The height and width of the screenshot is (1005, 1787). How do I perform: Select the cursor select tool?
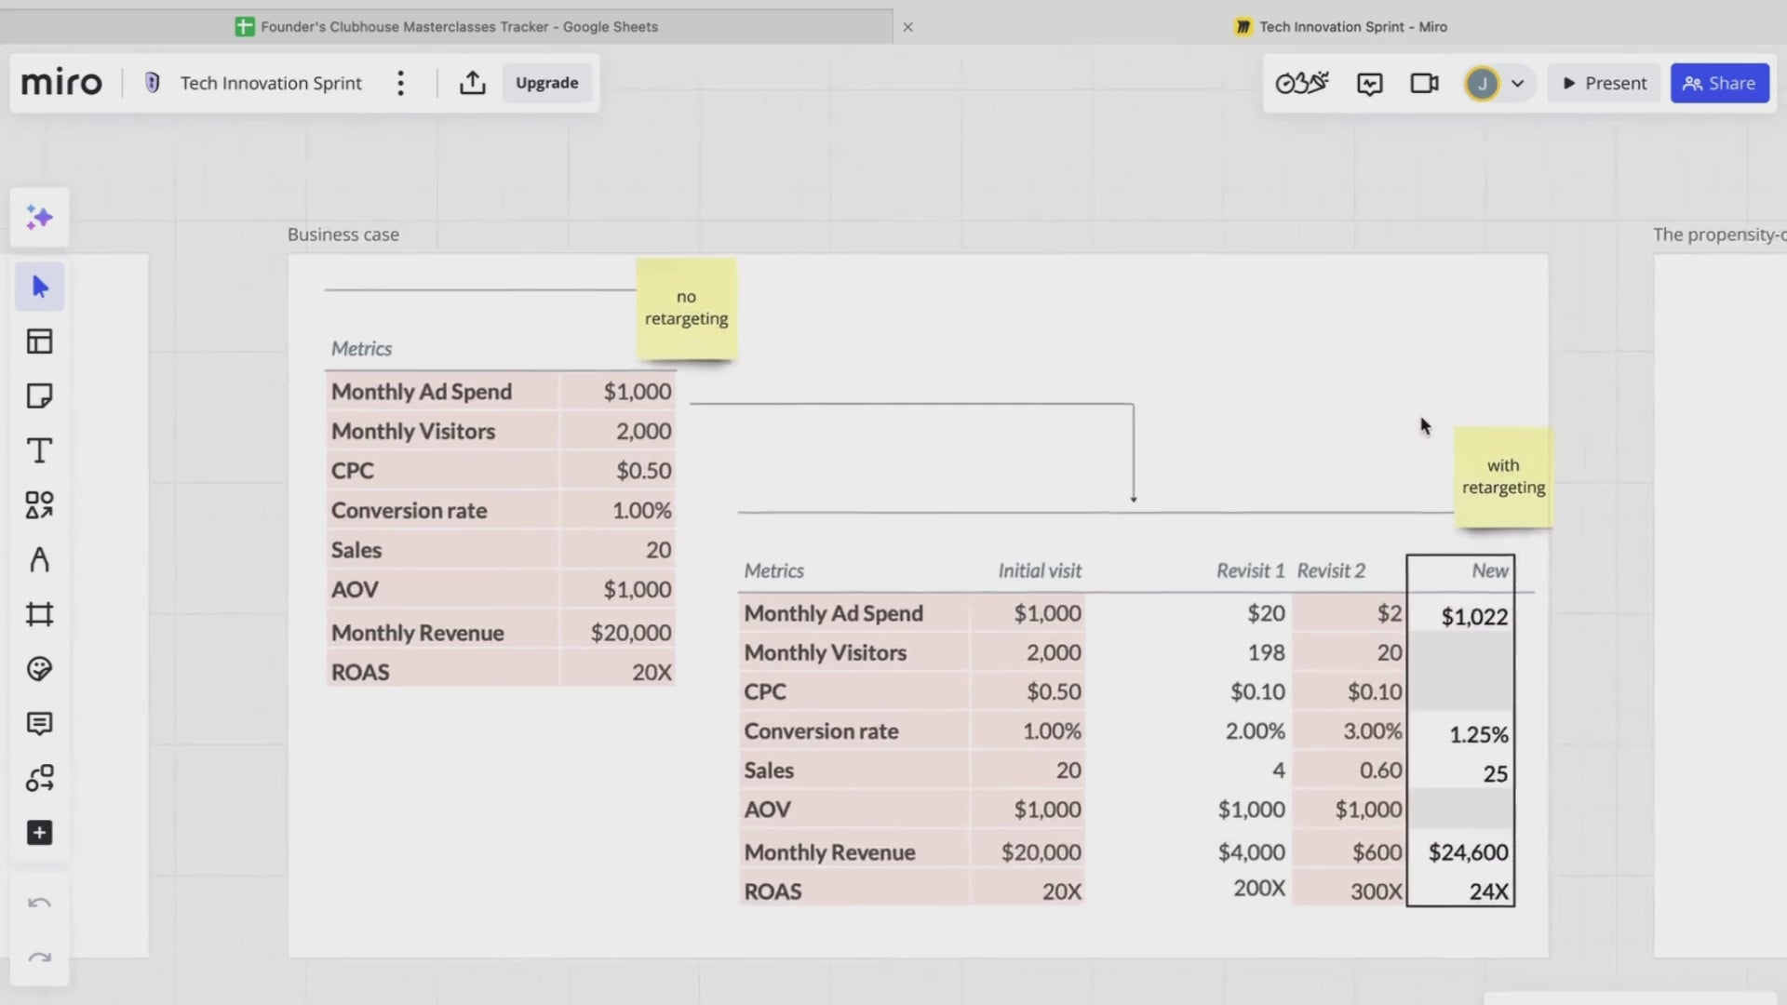(39, 287)
